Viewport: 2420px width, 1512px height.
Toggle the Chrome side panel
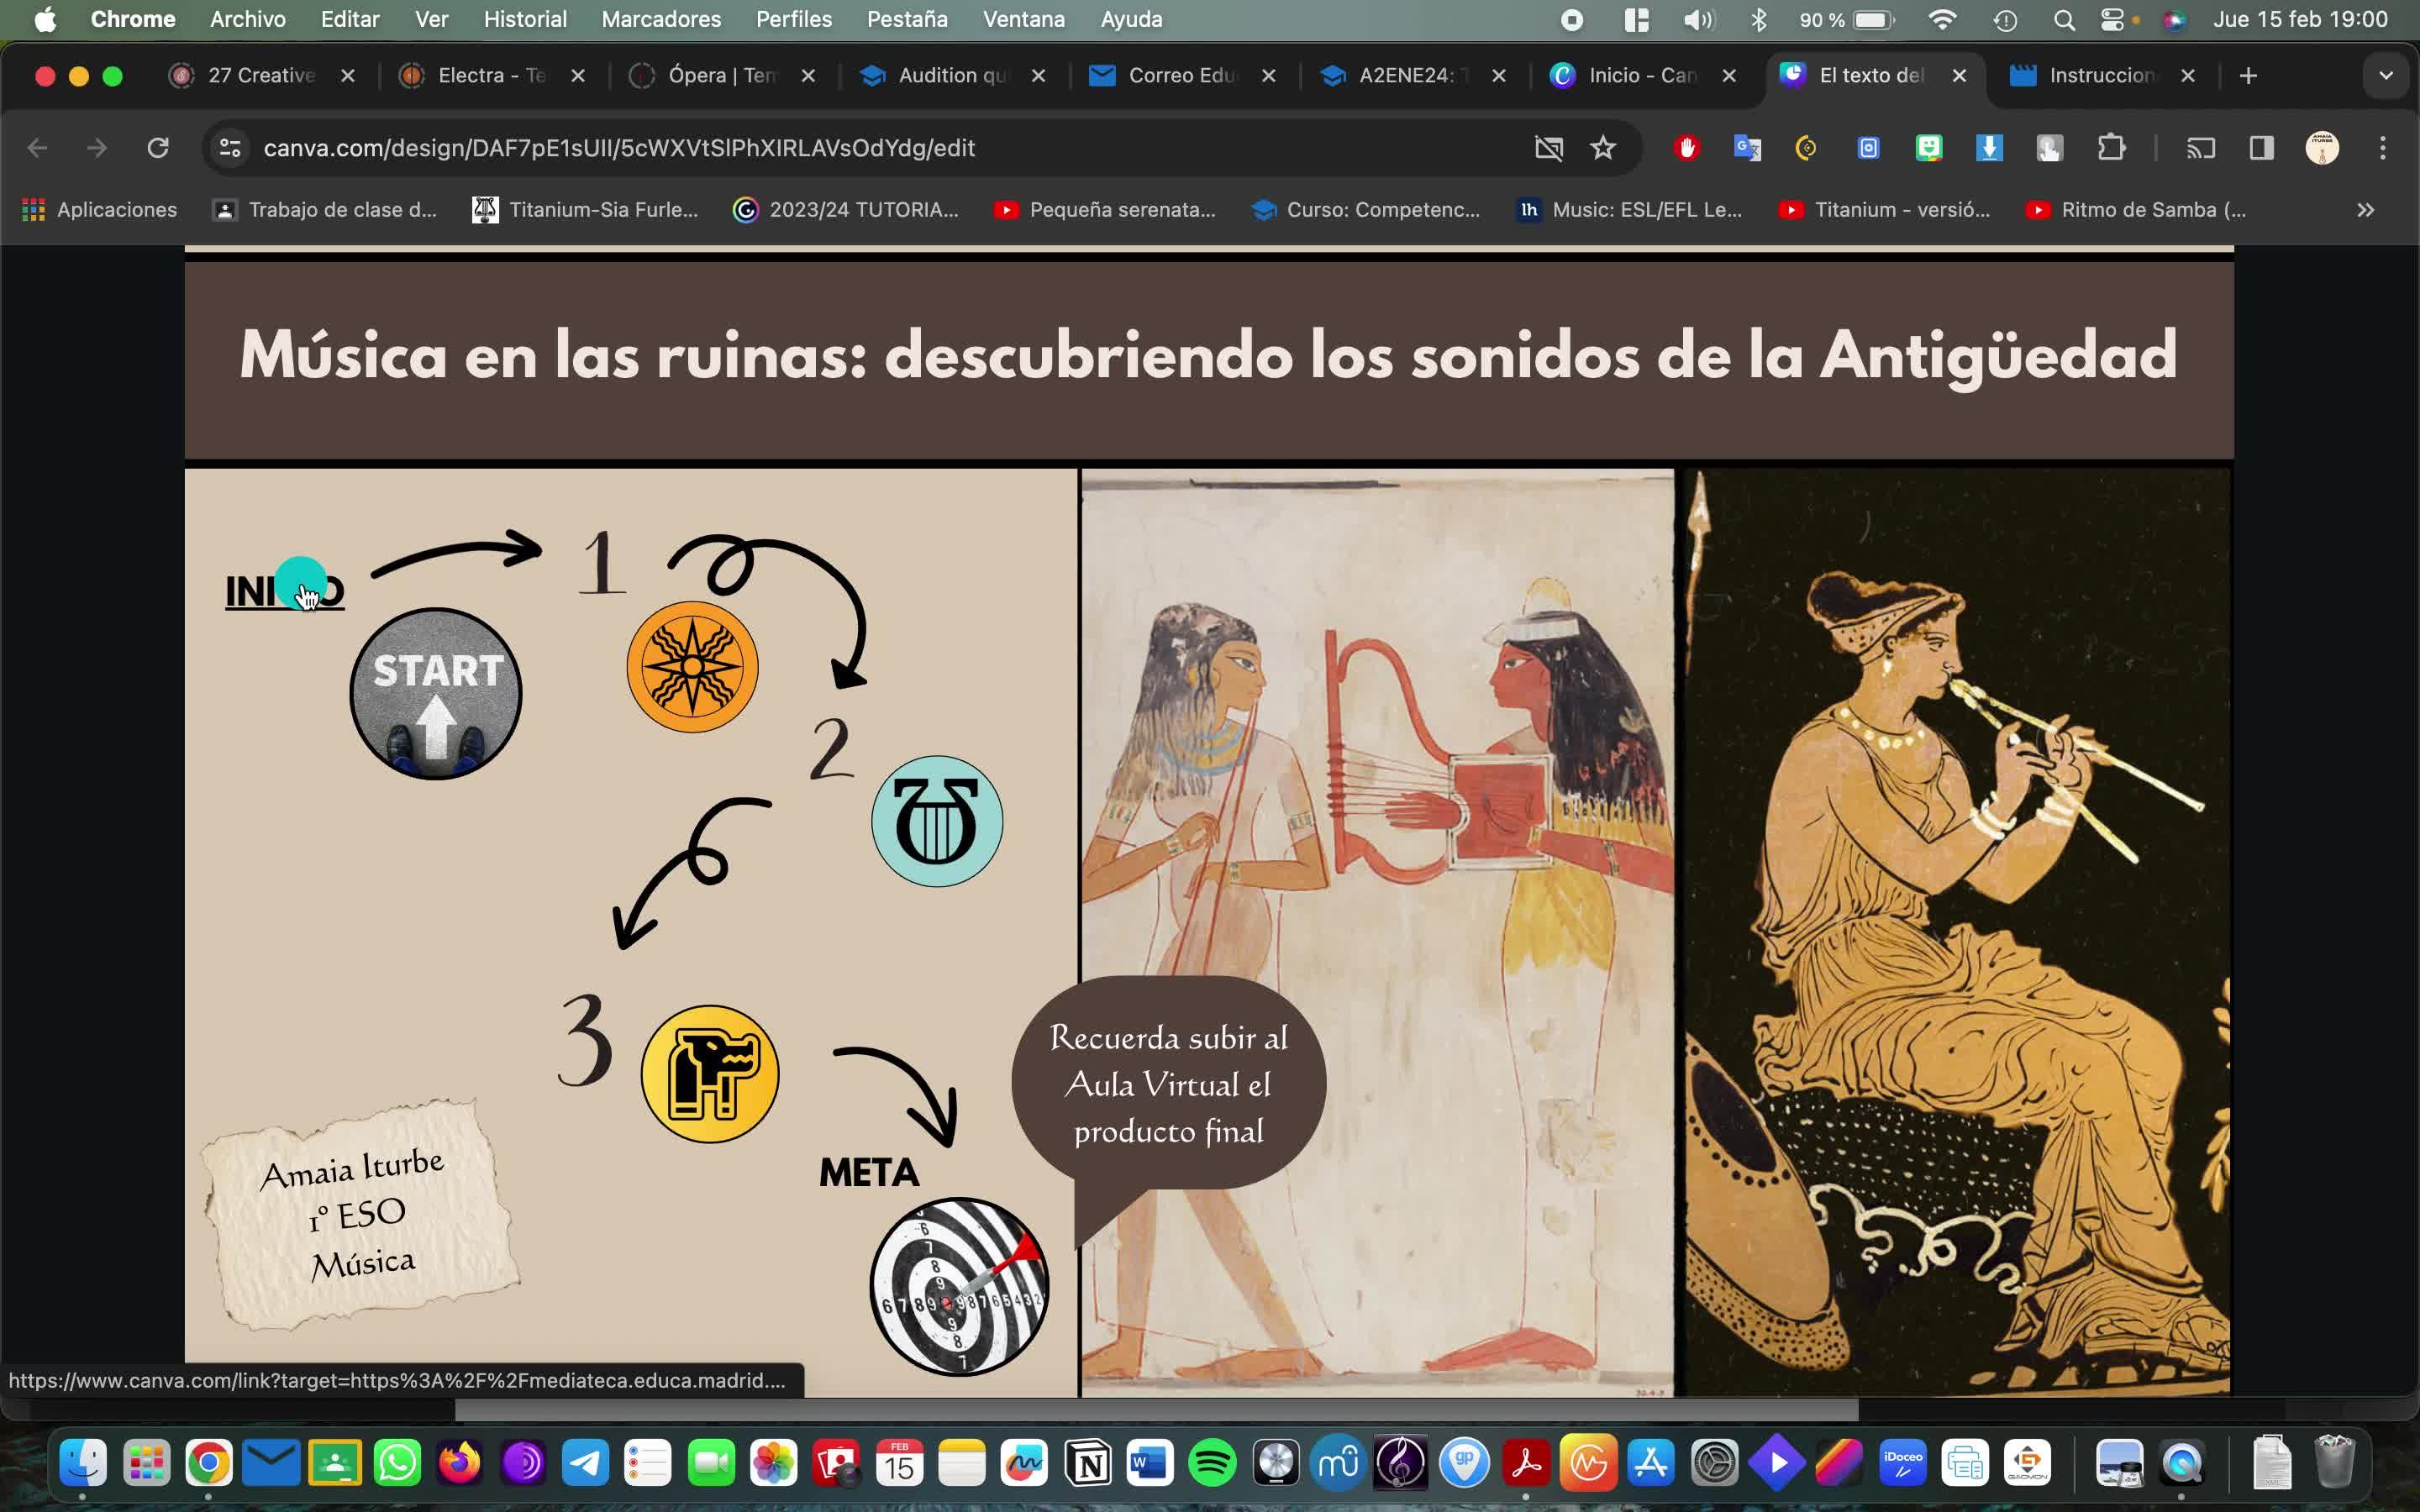click(2262, 148)
